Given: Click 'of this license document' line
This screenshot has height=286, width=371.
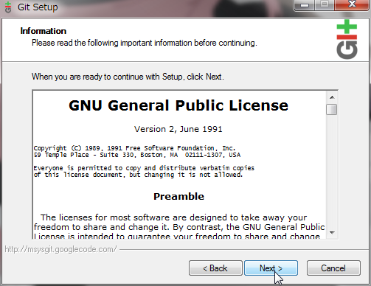Looking at the screenshot, I should tap(138, 175).
